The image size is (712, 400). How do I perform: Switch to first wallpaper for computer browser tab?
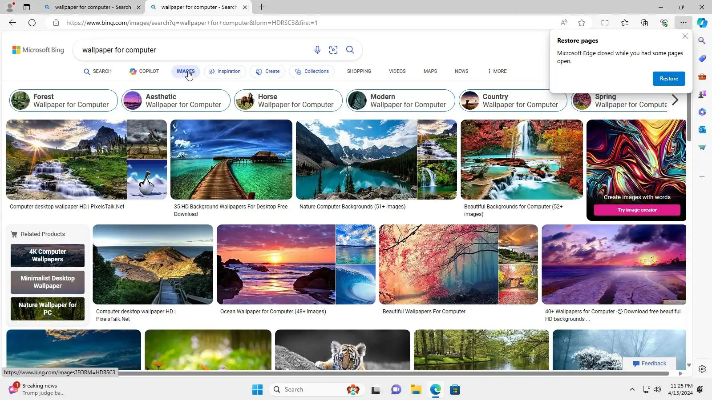pyautogui.click(x=93, y=7)
